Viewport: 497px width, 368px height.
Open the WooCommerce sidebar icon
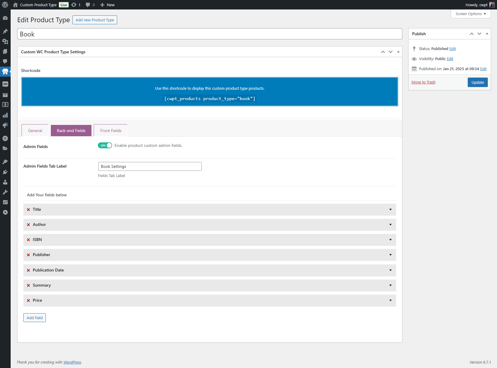5,84
